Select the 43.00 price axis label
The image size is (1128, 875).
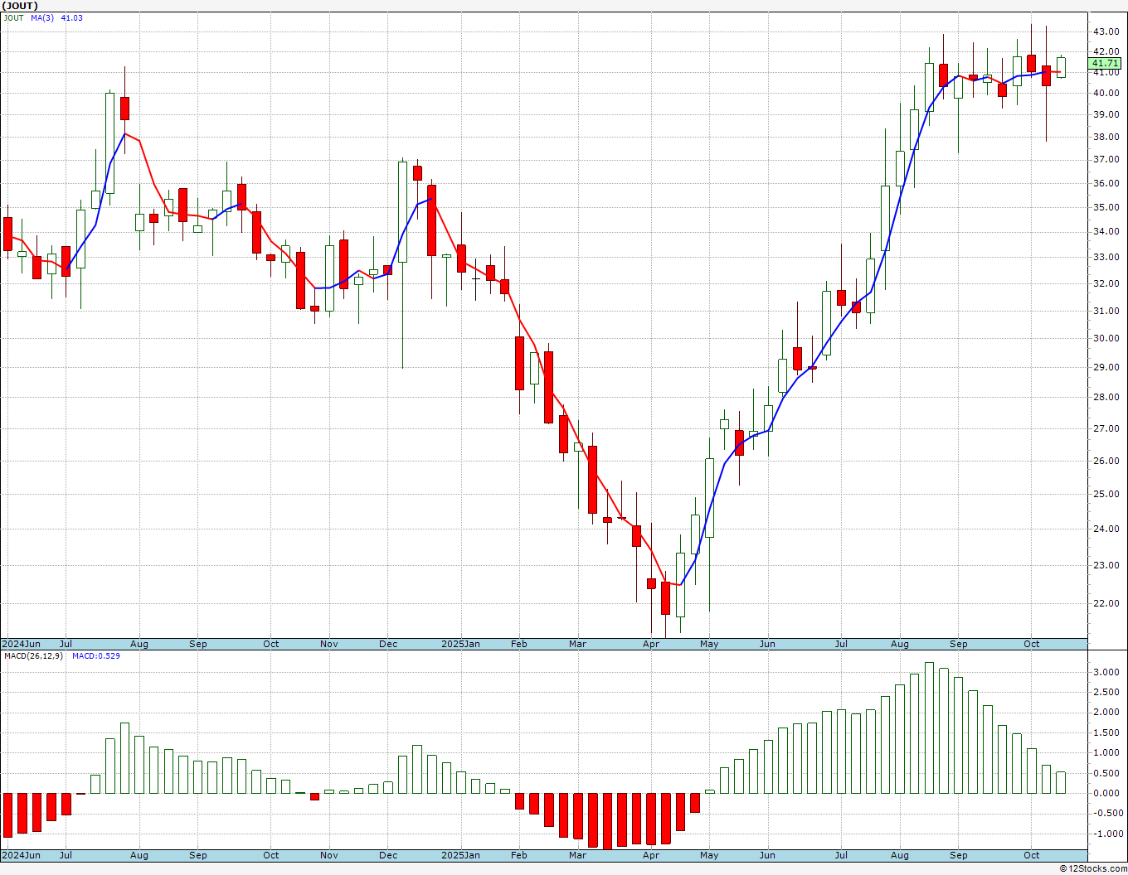click(x=1106, y=31)
